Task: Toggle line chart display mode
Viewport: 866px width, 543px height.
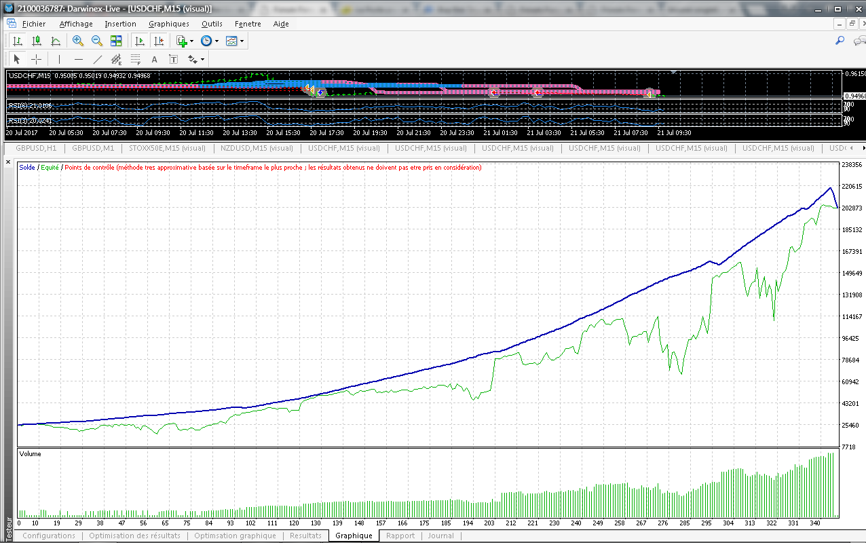Action: [56, 41]
